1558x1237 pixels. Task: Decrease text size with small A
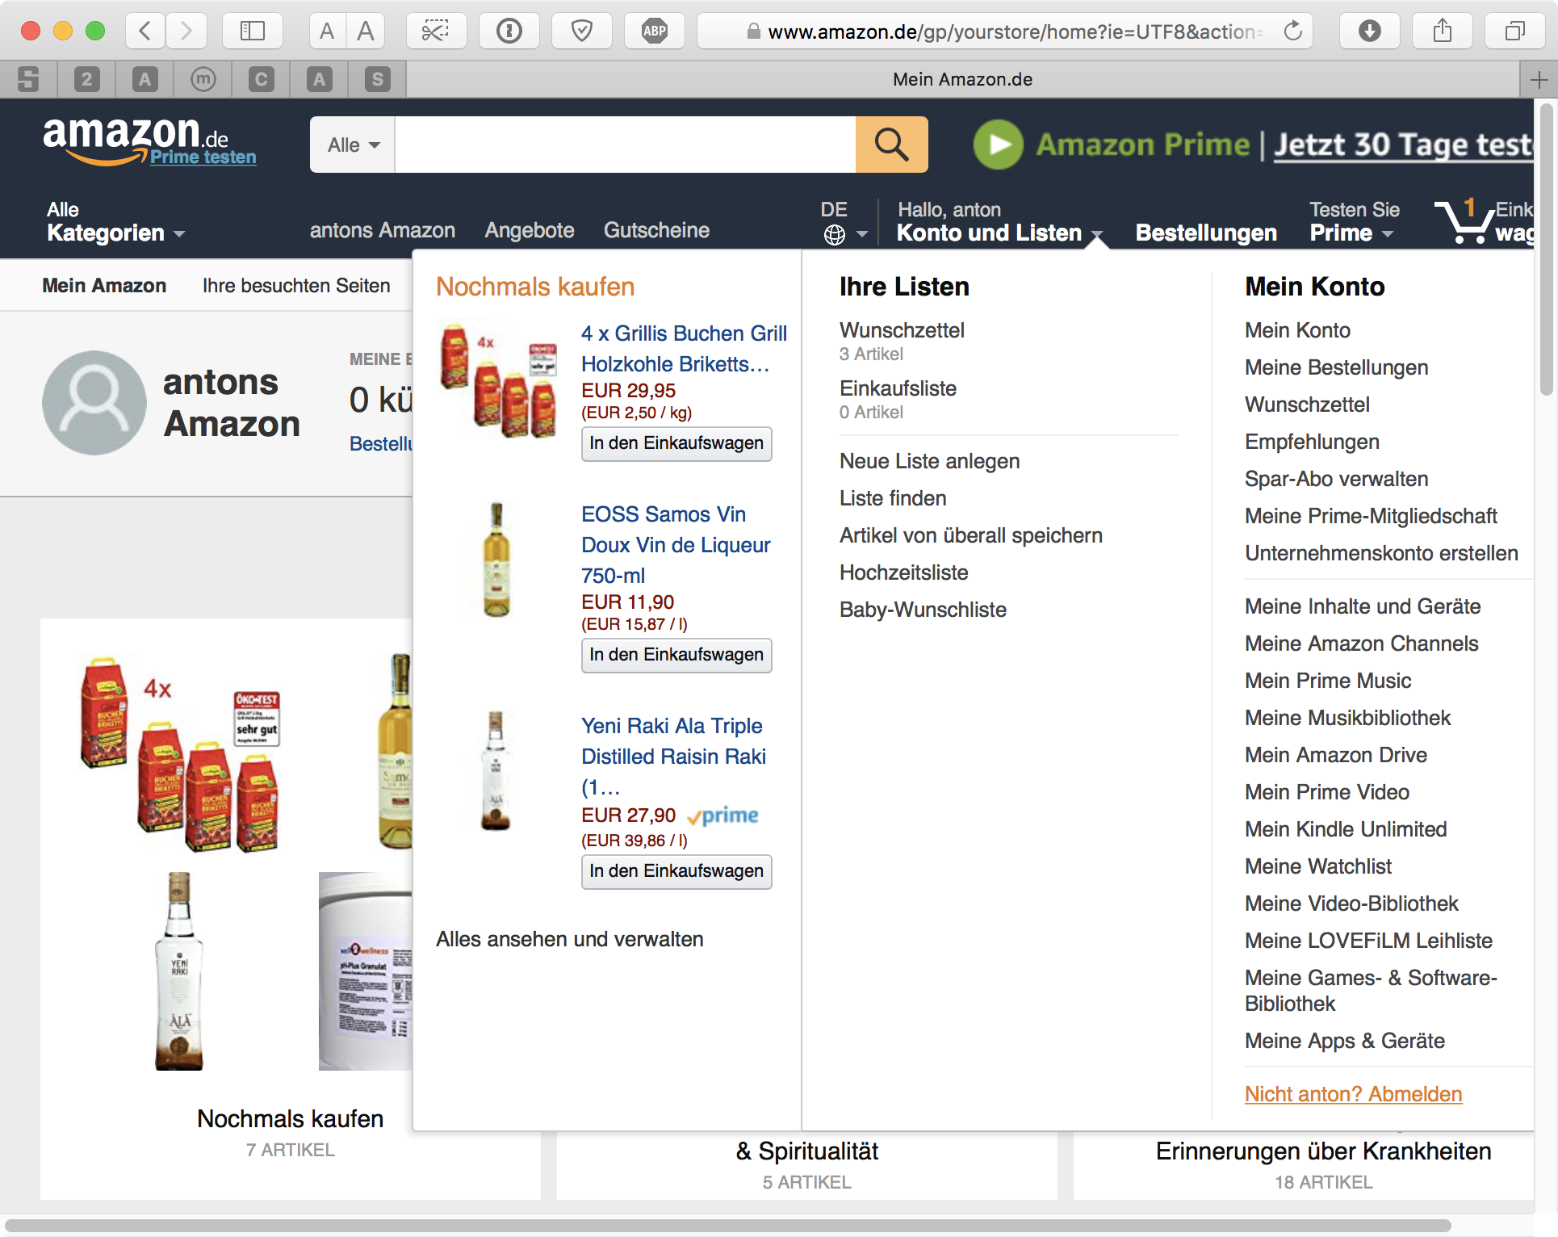point(327,31)
